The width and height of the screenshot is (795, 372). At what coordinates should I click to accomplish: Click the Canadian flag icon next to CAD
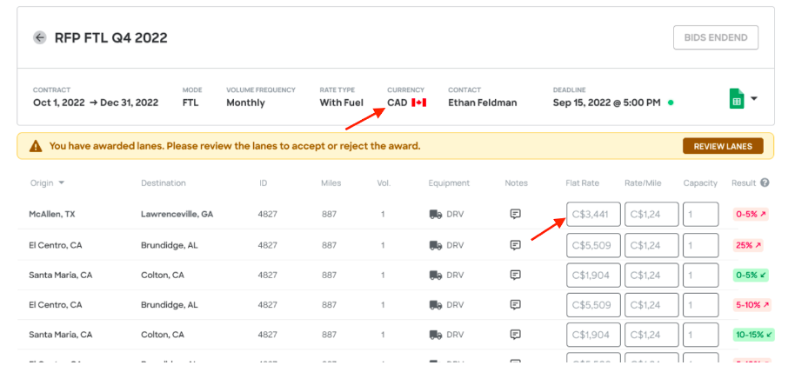[x=418, y=103]
